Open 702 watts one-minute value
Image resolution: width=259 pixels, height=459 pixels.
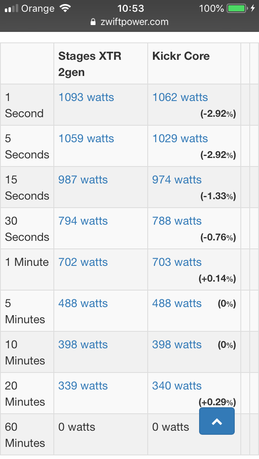click(x=83, y=262)
